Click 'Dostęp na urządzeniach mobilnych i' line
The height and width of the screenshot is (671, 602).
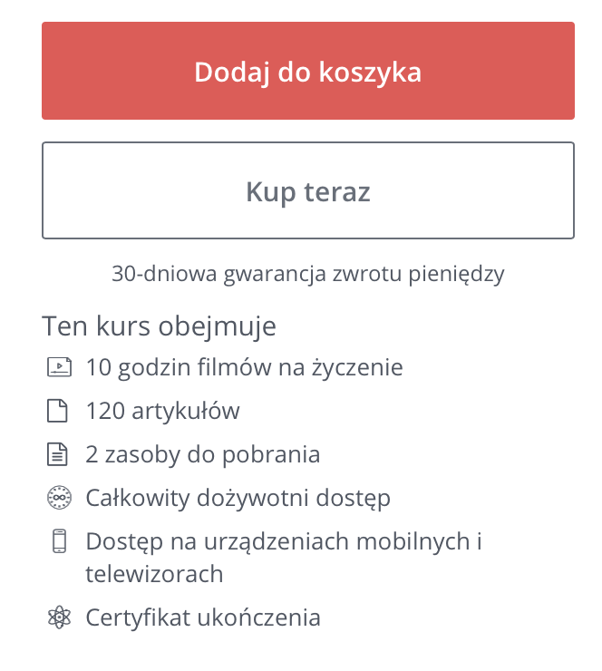click(283, 541)
